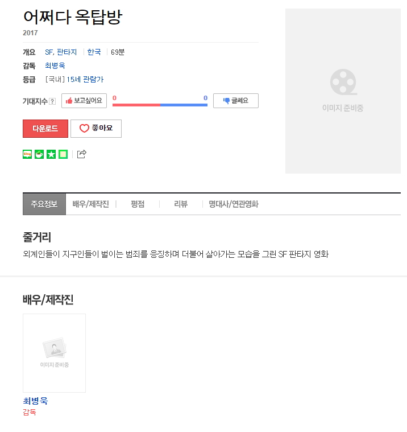407x432 pixels.
Task: Click the red 다운로드 button
Action: coord(45,129)
